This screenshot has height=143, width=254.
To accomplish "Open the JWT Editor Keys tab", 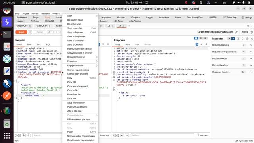I will [x=230, y=17].
